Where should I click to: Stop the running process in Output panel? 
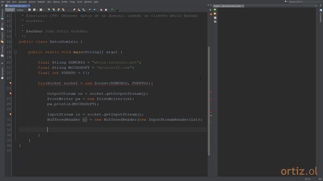[x=215, y=18]
